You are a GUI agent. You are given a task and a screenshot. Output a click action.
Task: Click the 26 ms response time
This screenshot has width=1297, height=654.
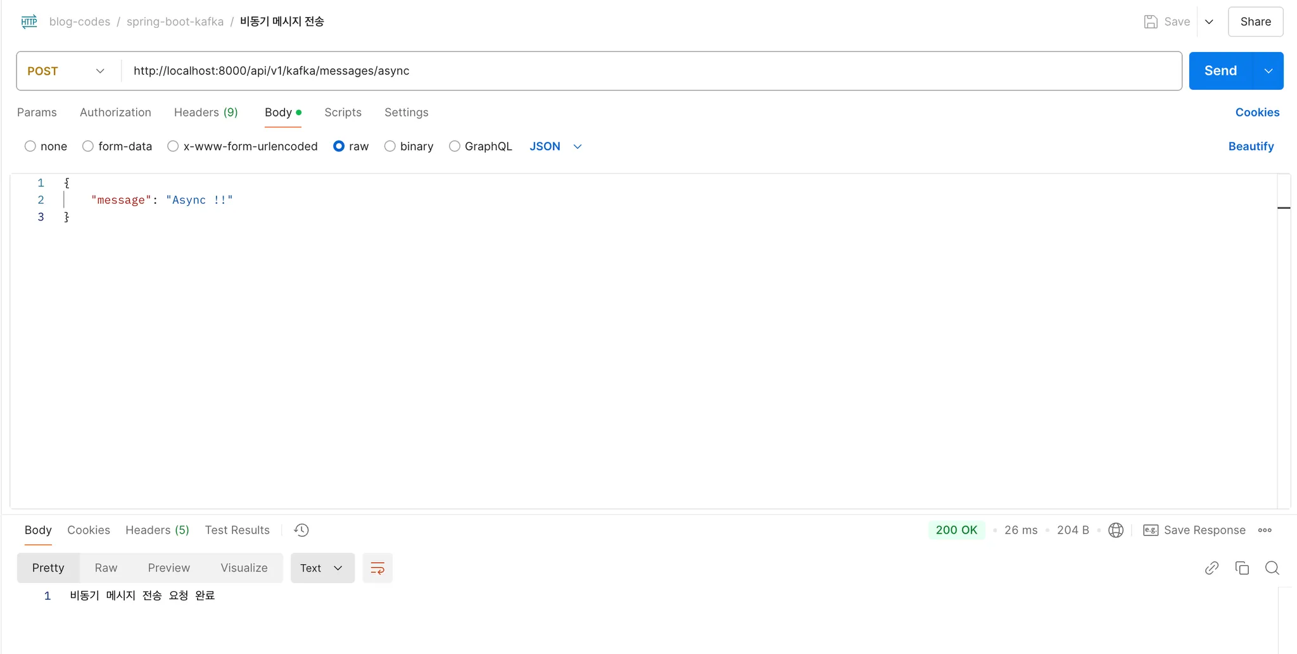tap(1021, 530)
